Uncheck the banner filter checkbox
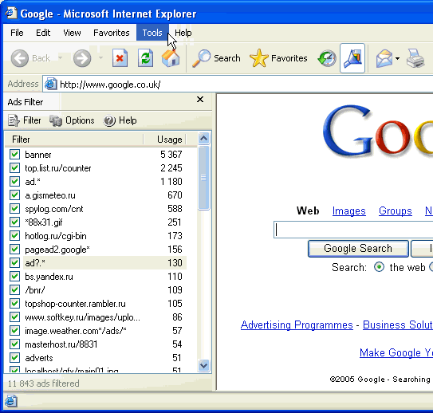 14,155
